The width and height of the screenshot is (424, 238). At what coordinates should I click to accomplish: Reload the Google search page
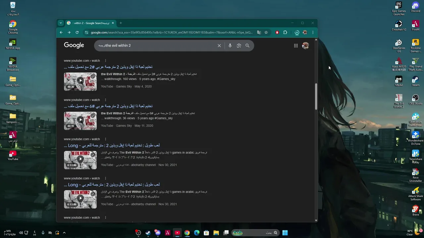click(77, 32)
